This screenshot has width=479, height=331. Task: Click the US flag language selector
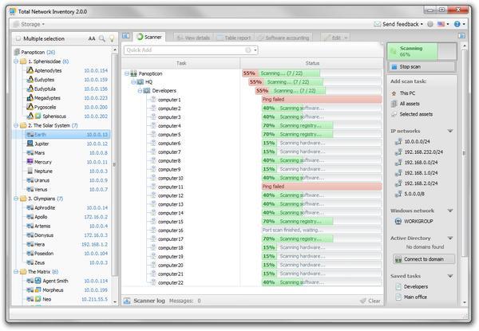tap(442, 24)
